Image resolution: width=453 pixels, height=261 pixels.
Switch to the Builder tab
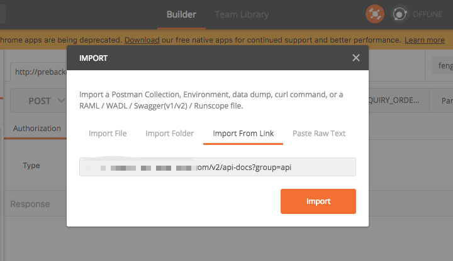[181, 14]
